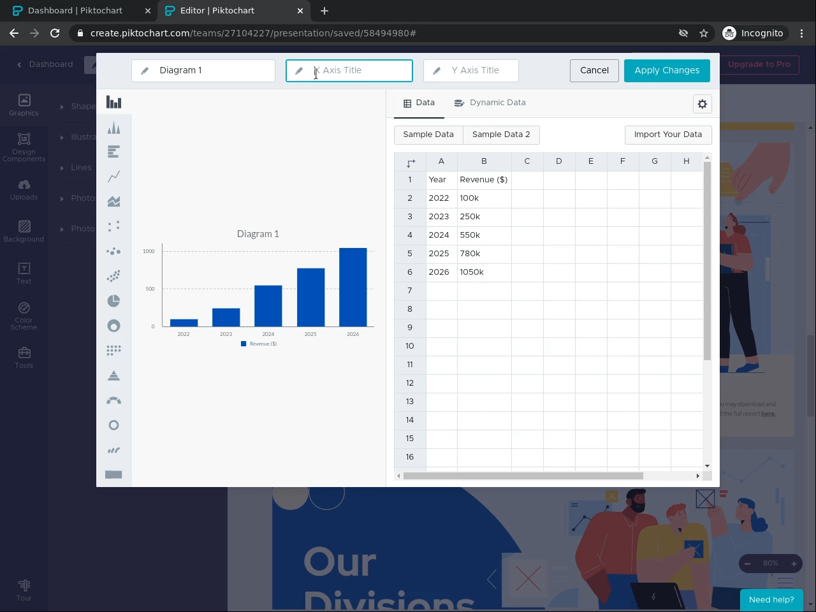Select the pie chart type
Image resolution: width=816 pixels, height=612 pixels.
tap(113, 301)
